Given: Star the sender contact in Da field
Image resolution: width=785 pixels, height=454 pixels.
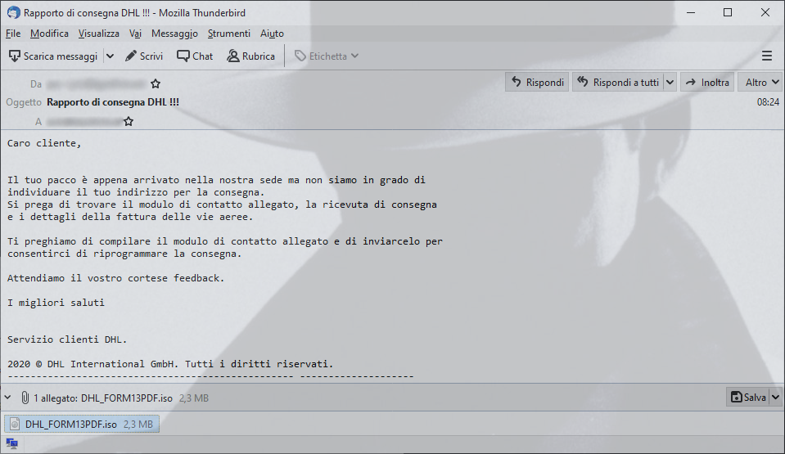Looking at the screenshot, I should pos(156,83).
